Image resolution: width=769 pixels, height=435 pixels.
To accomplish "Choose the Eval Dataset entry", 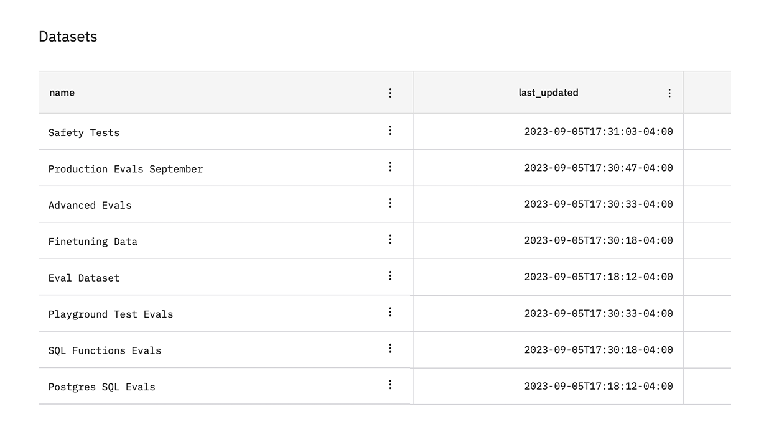I will (x=84, y=278).
